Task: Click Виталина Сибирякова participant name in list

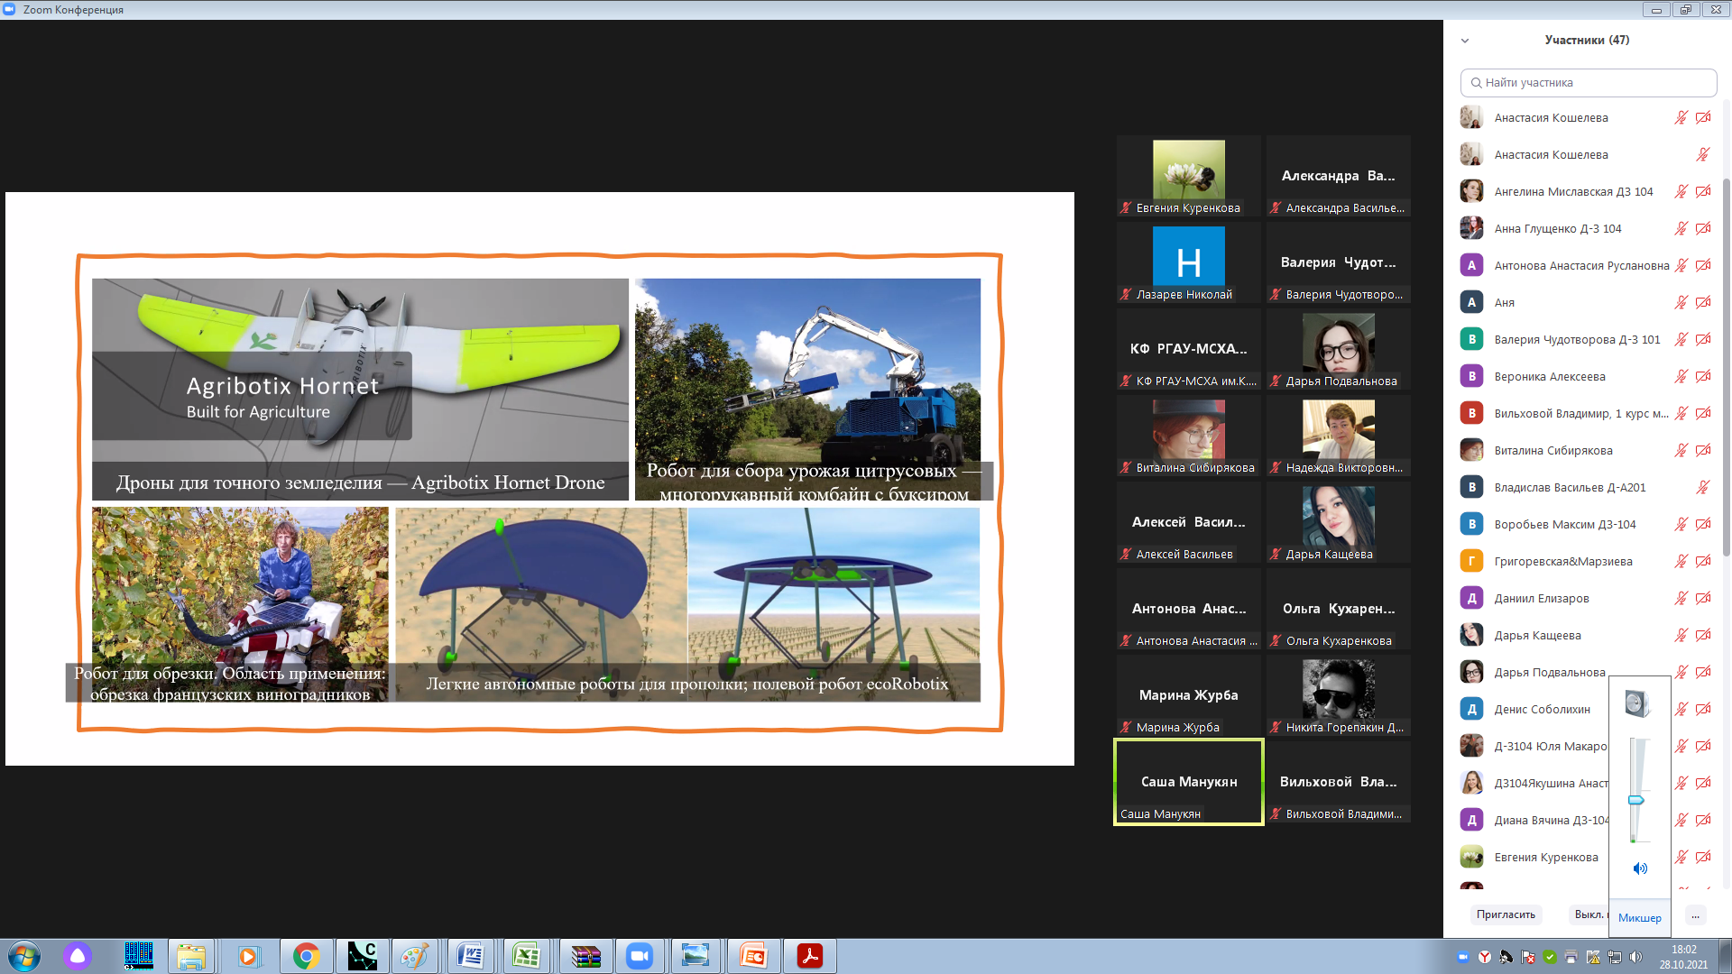Action: coord(1553,451)
